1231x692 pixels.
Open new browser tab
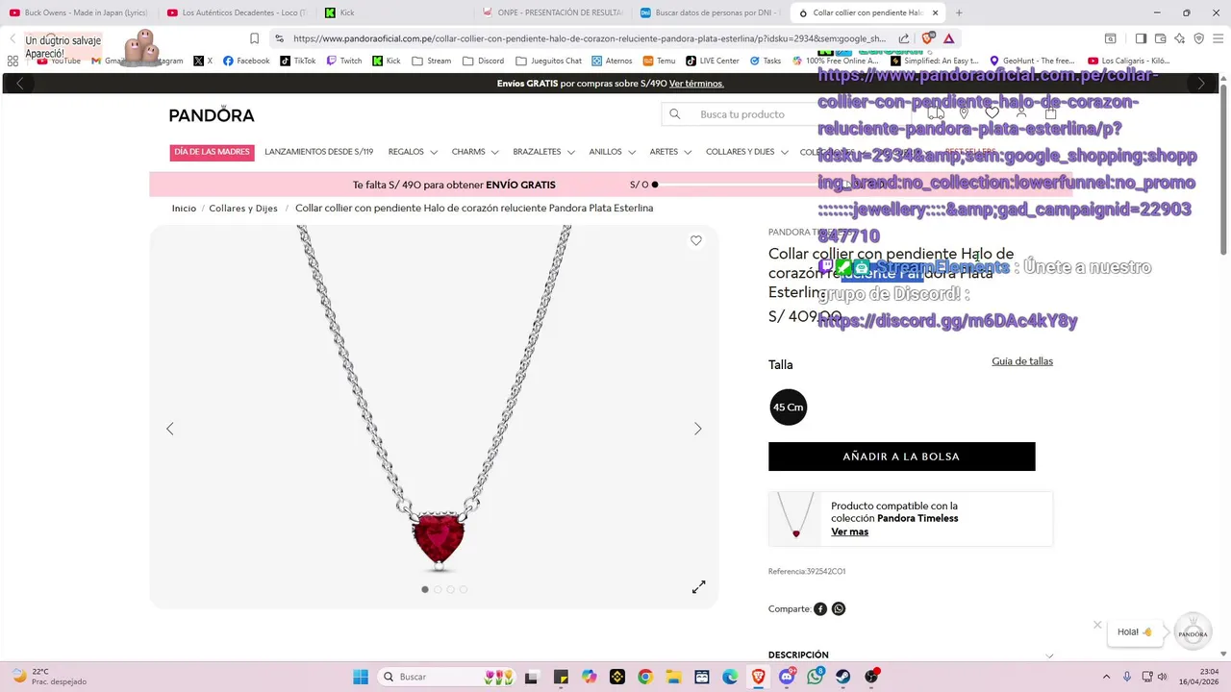pos(959,12)
